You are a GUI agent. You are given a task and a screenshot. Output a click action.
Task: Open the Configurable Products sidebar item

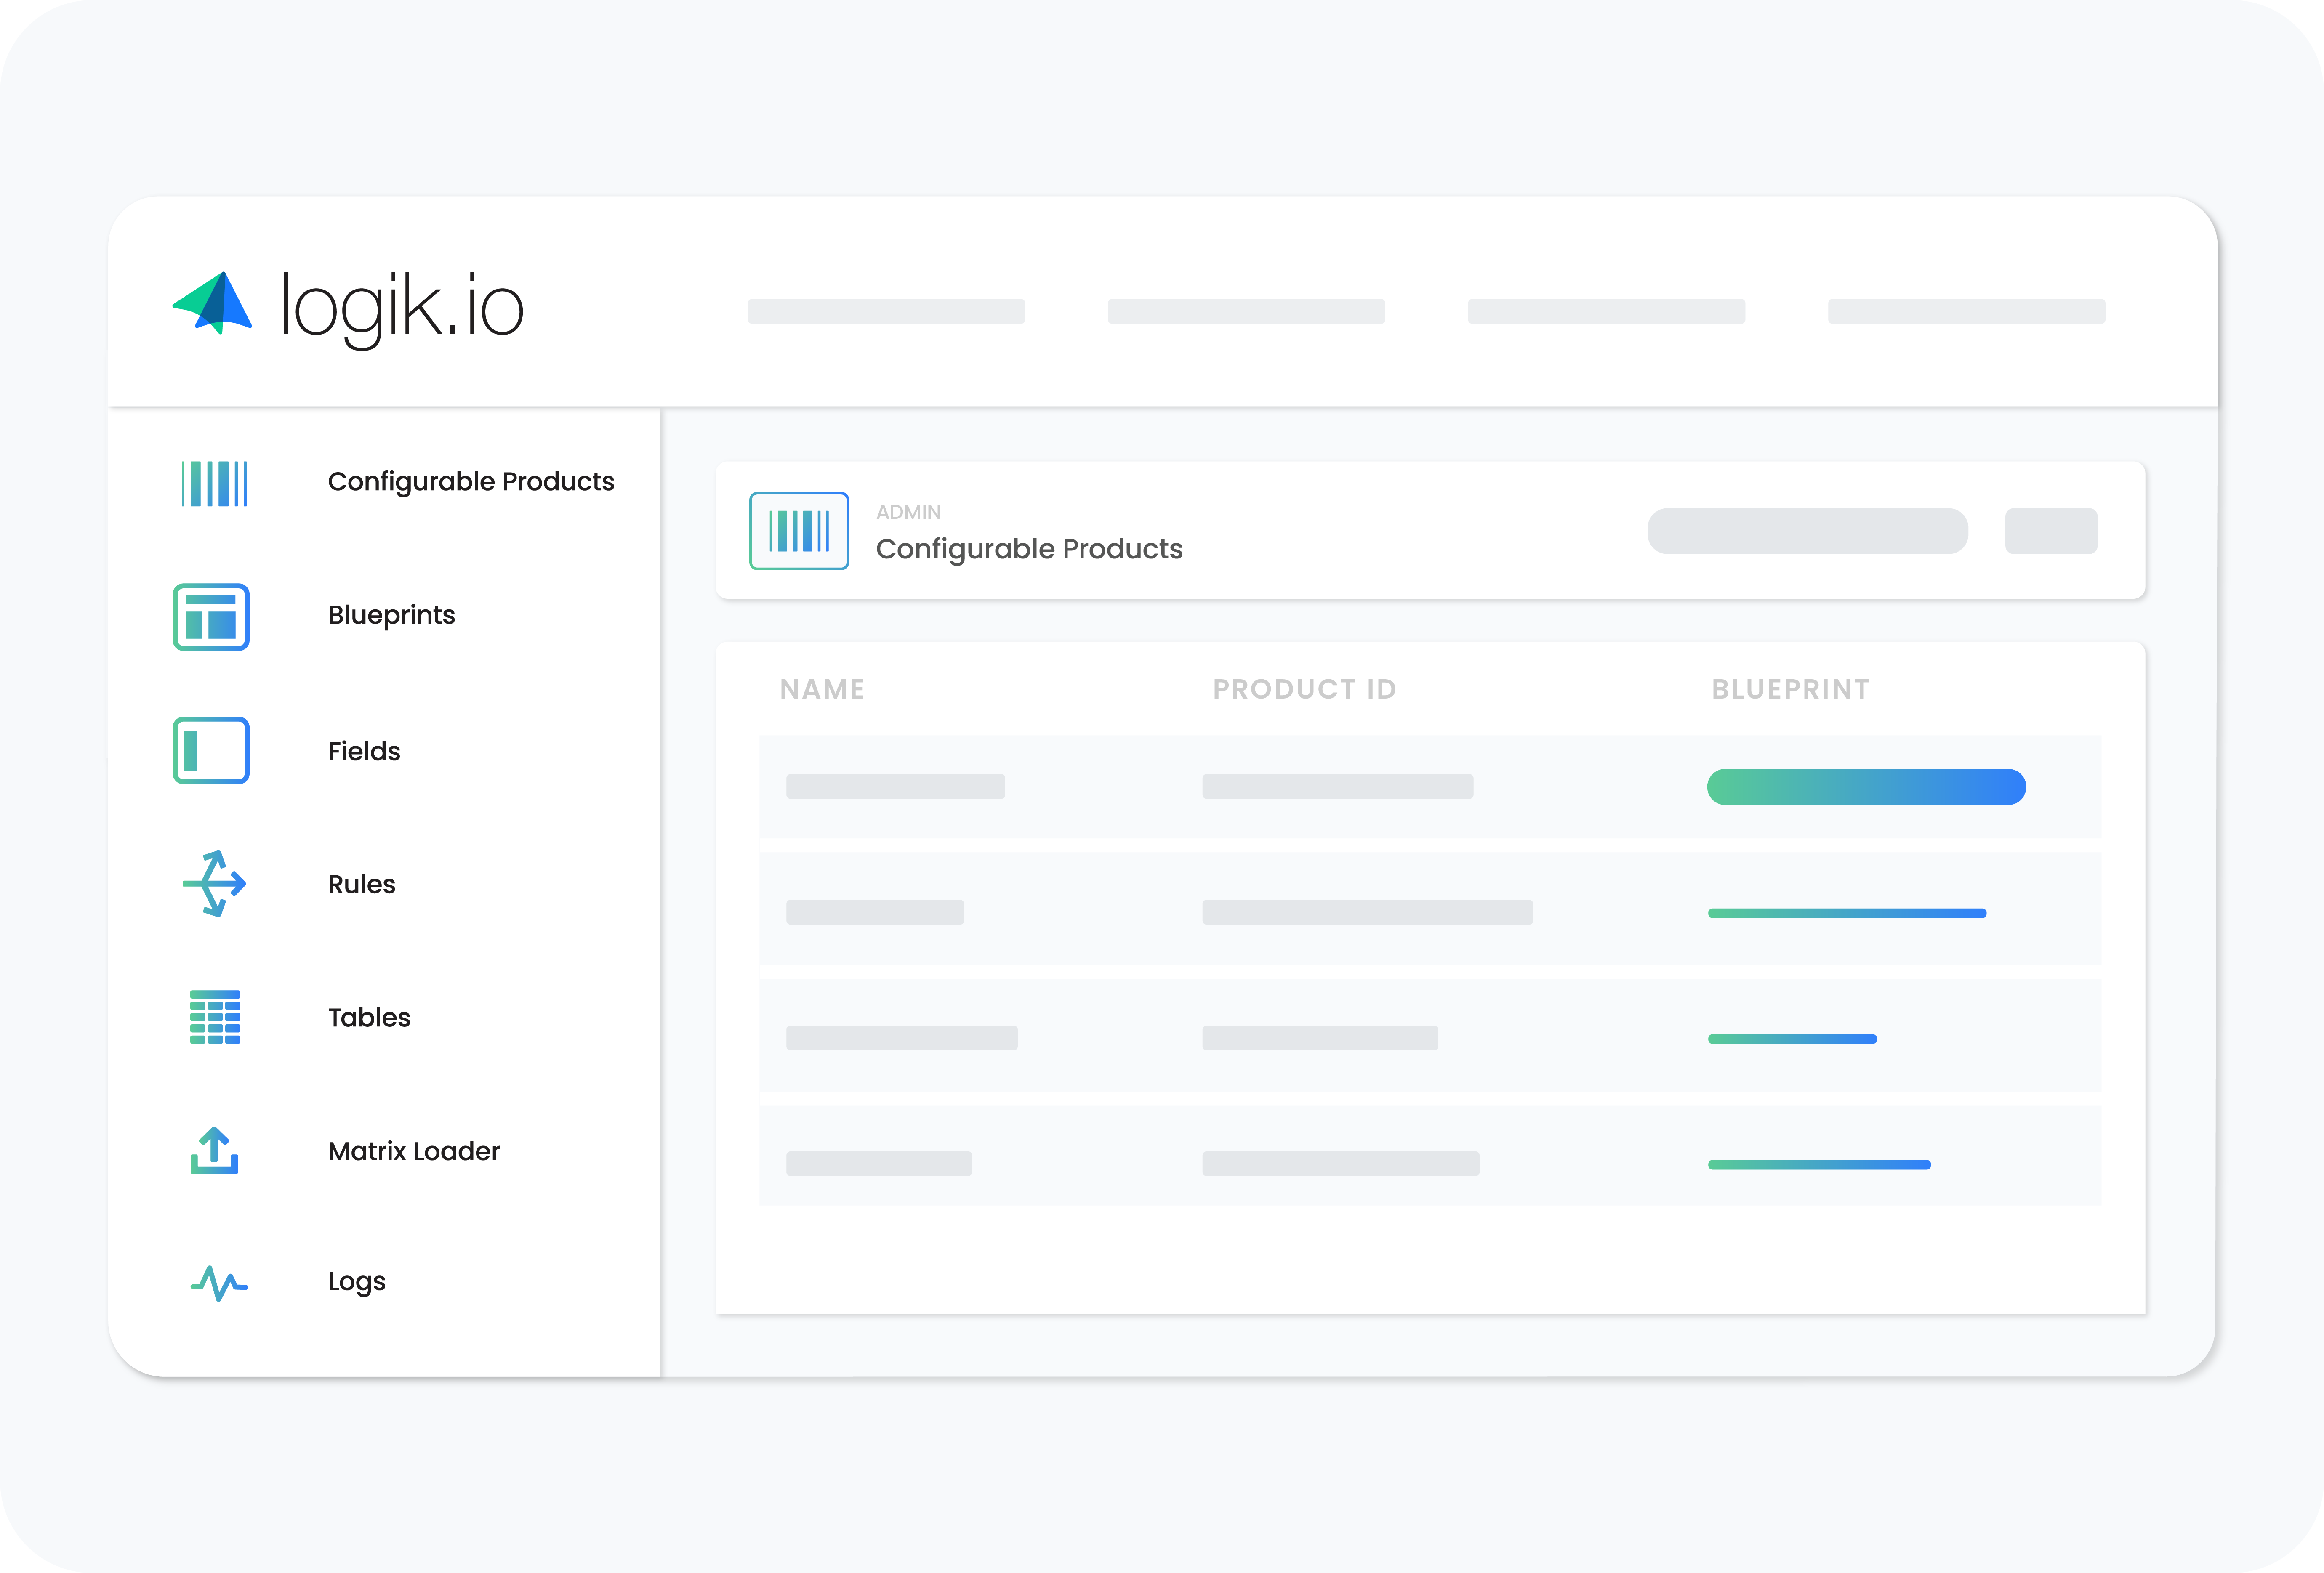point(471,481)
